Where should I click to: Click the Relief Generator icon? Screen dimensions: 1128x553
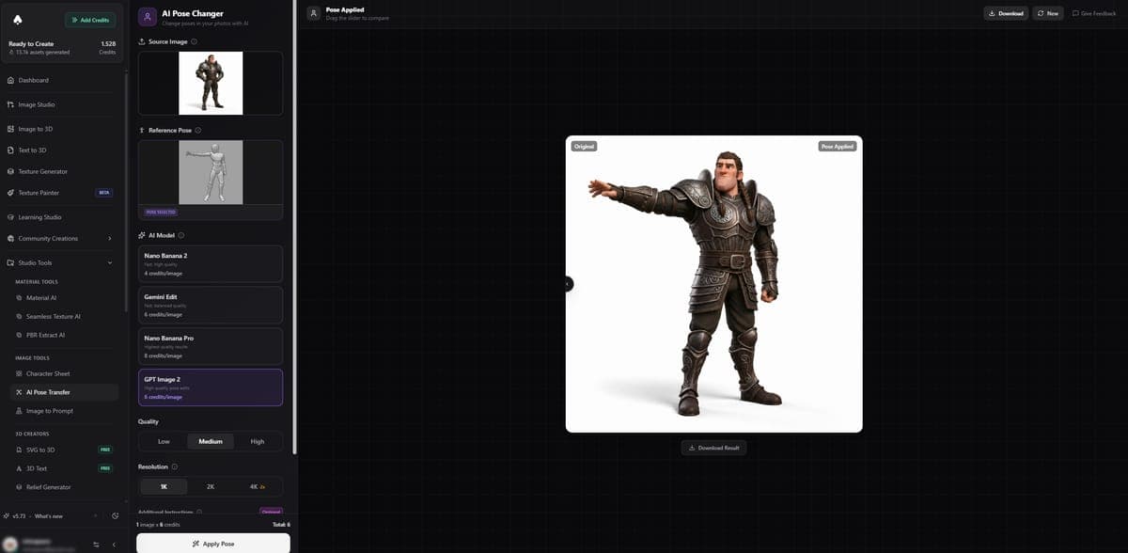tap(19, 487)
